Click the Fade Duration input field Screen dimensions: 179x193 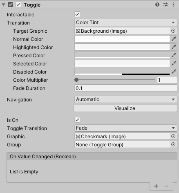126,88
